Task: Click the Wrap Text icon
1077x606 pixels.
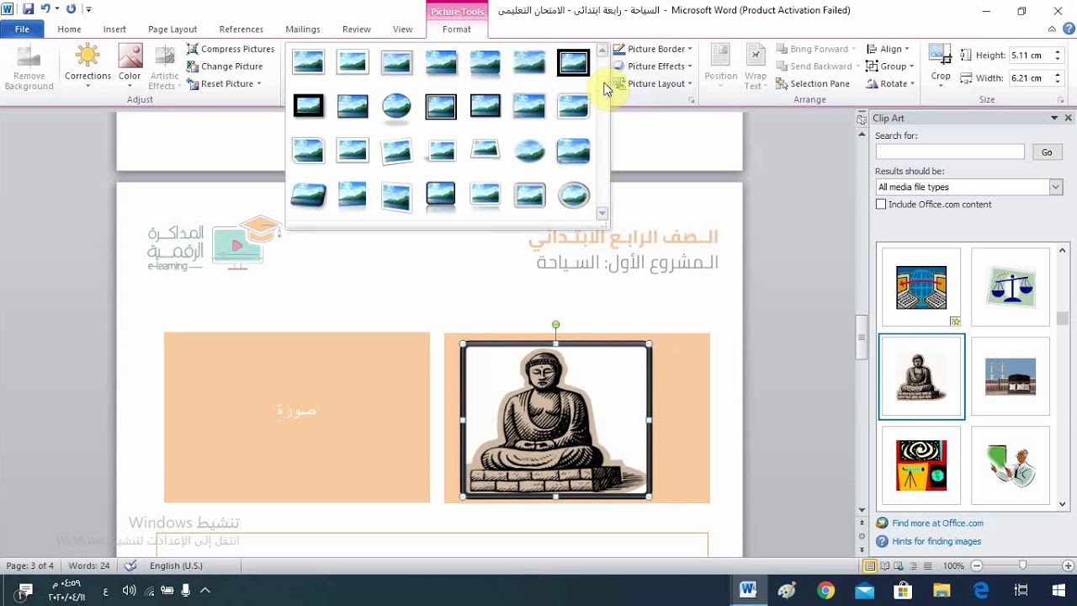Action: click(x=755, y=67)
